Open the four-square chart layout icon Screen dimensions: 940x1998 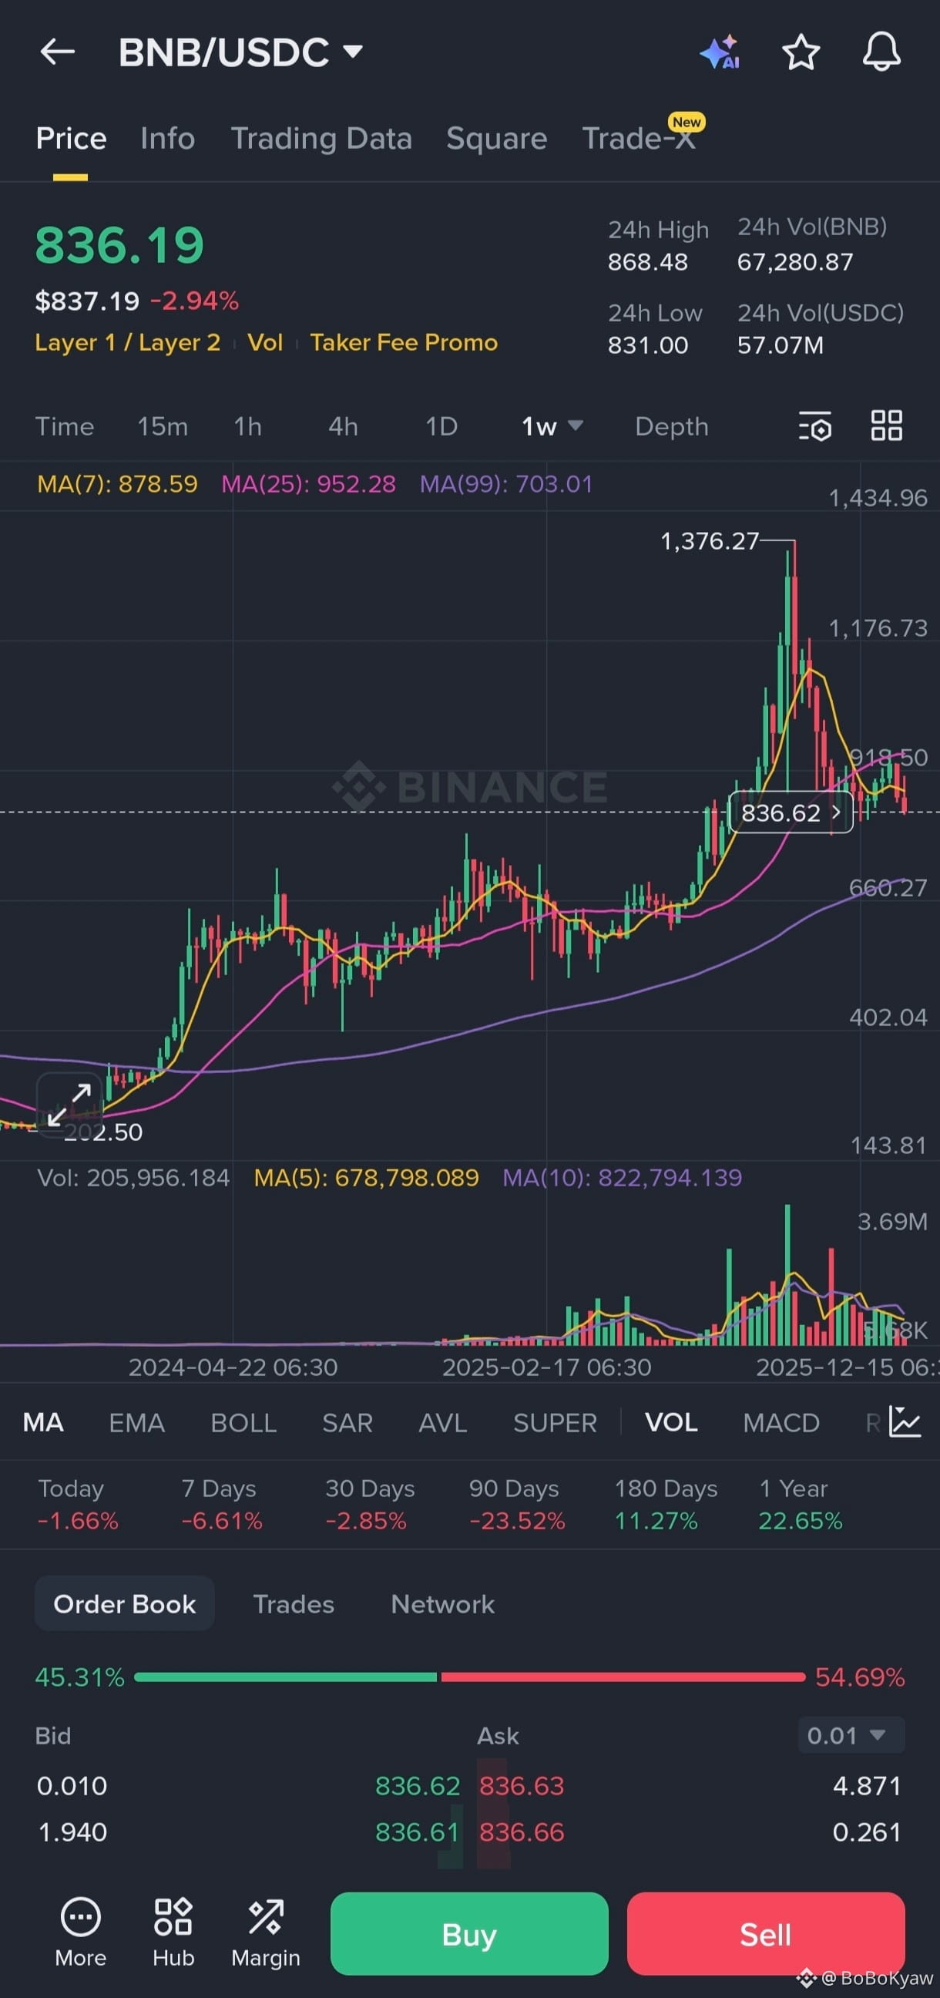887,425
